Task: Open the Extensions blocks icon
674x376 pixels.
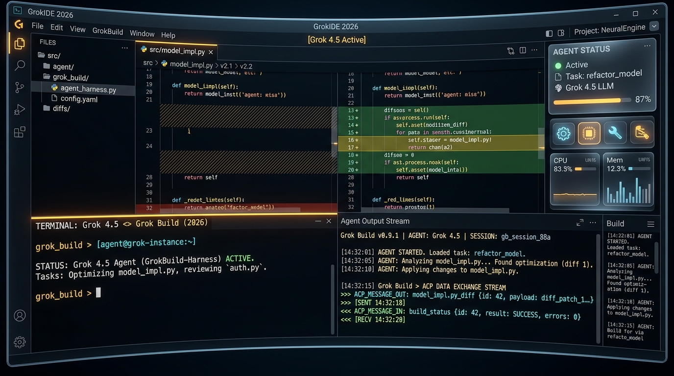Action: [20, 132]
